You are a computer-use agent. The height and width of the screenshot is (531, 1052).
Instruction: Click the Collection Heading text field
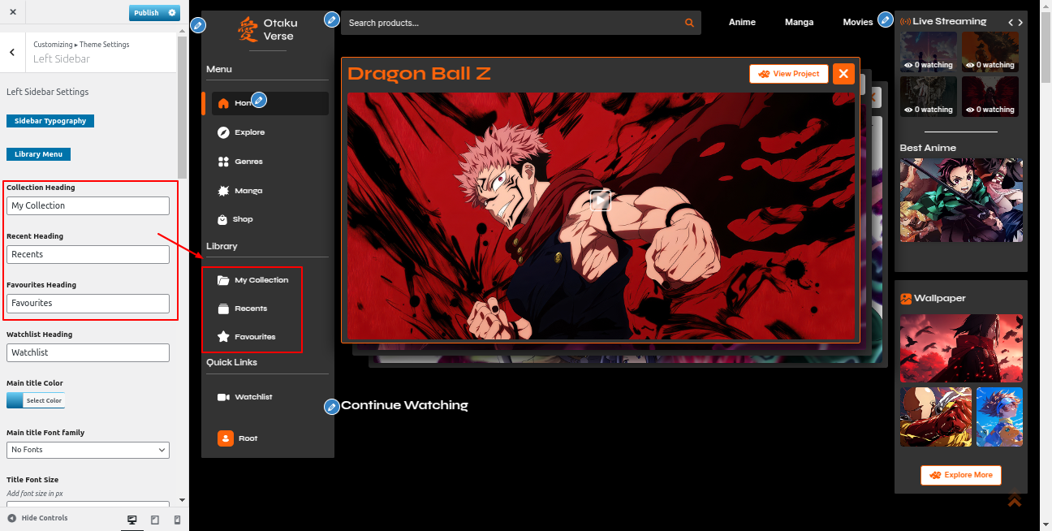(88, 206)
